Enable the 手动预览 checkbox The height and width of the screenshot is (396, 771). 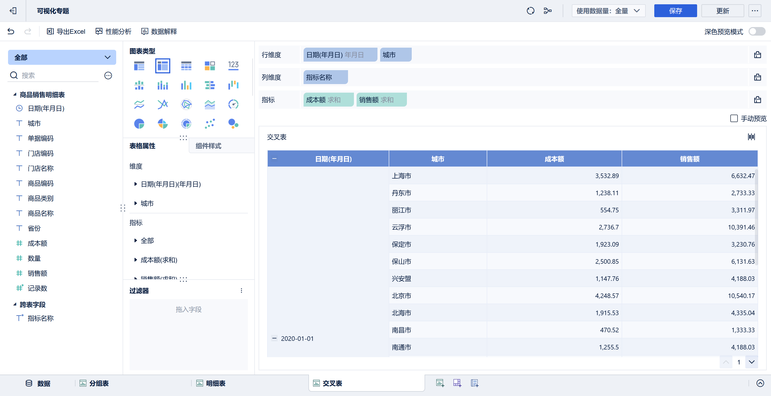(x=734, y=119)
